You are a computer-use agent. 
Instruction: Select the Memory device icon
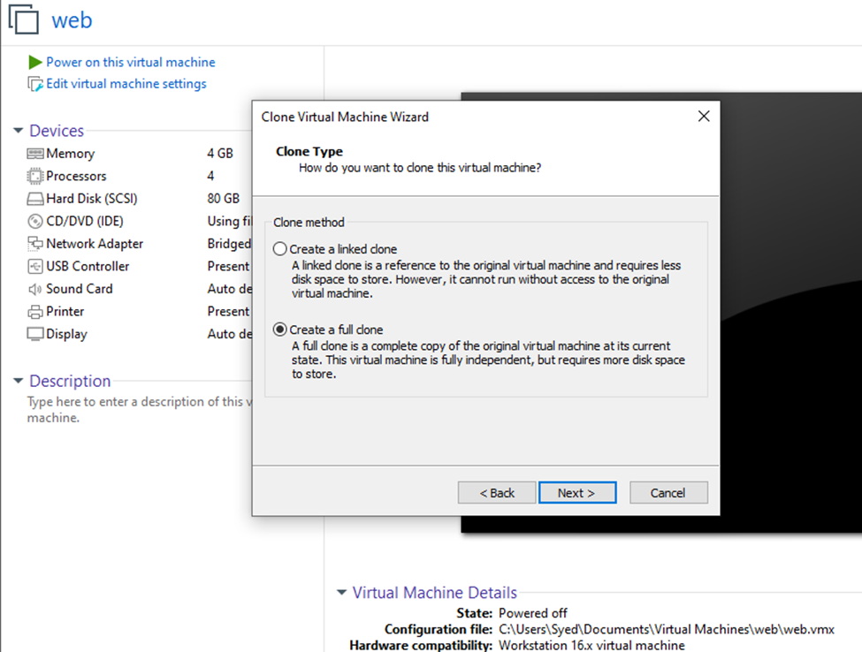point(35,154)
